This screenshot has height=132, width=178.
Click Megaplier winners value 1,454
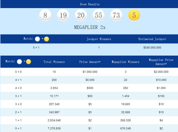125,96
